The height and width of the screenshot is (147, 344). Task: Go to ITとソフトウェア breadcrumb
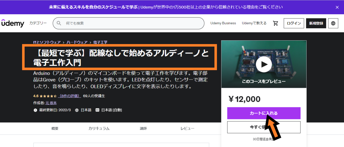coord(47,42)
